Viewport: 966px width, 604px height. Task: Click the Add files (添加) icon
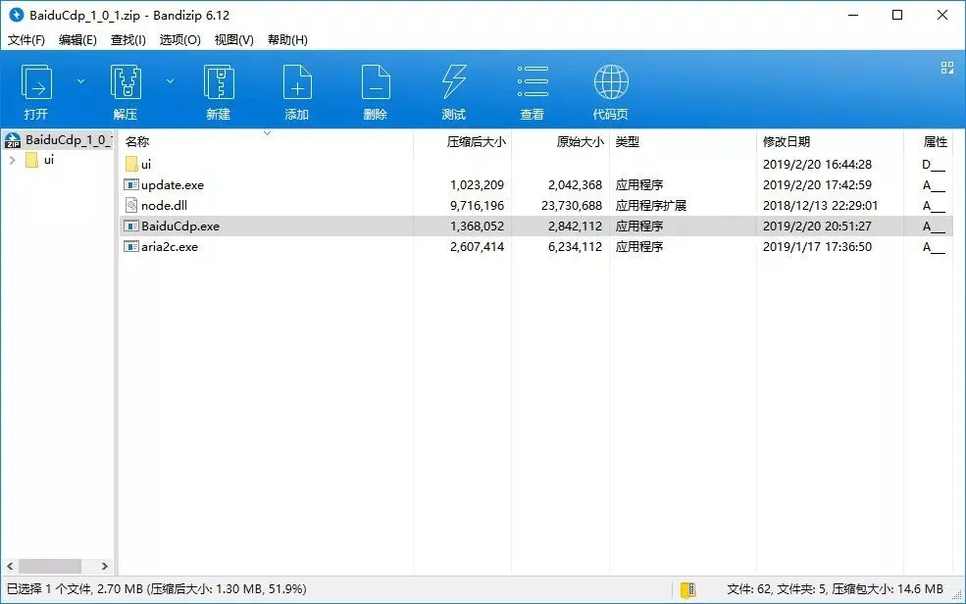(x=297, y=82)
